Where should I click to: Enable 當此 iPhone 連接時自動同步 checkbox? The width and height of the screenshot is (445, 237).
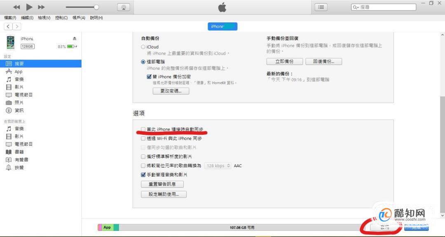tap(143, 129)
